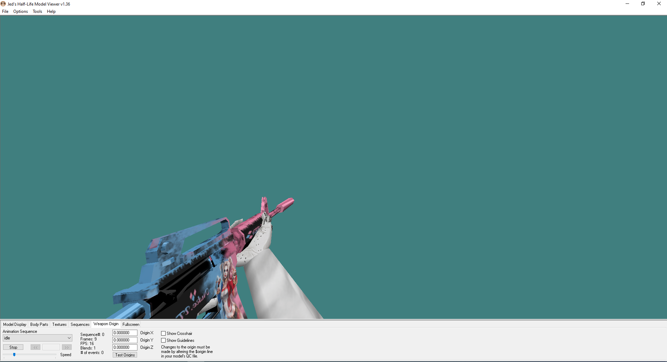This screenshot has height=362, width=667.
Task: Switch to the Textures tab
Action: point(59,324)
